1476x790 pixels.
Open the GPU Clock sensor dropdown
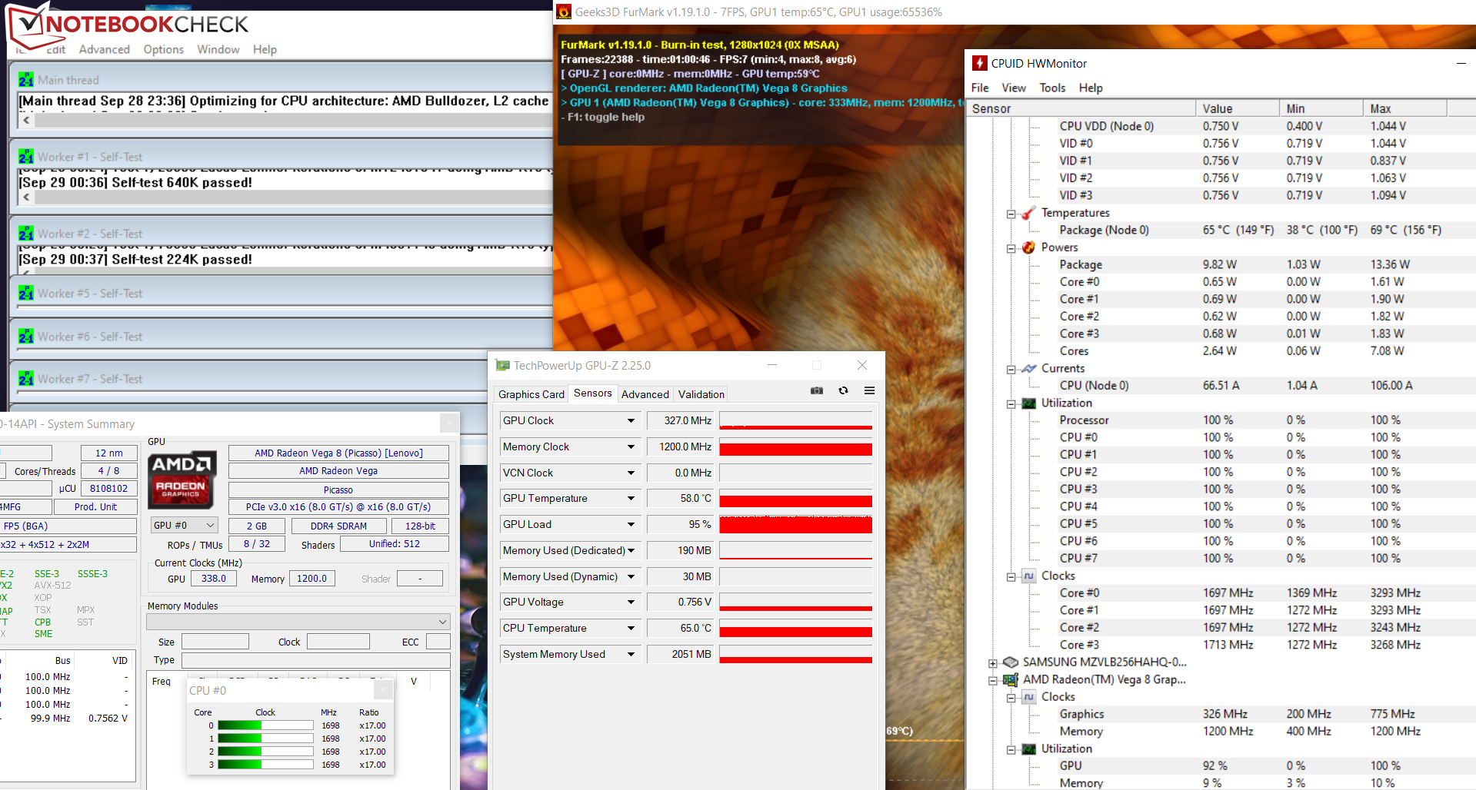[631, 421]
